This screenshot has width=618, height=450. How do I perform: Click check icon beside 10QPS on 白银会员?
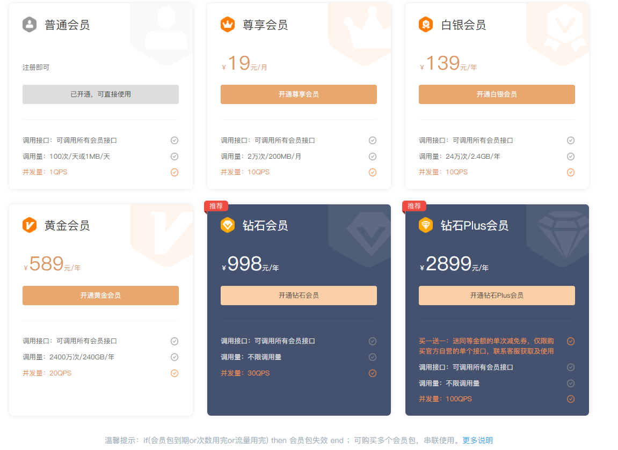[x=570, y=173]
